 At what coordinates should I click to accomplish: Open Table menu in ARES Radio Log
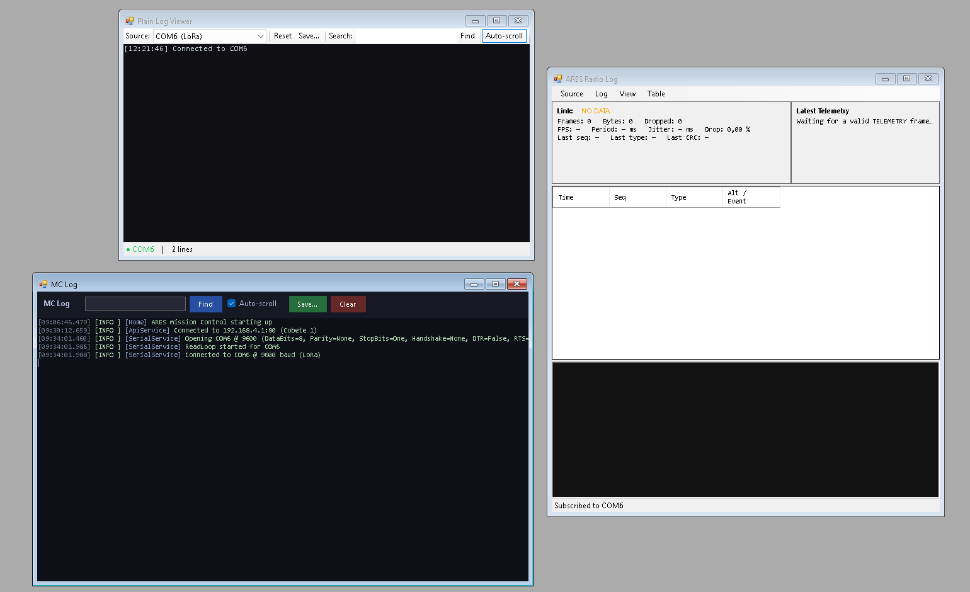(656, 94)
